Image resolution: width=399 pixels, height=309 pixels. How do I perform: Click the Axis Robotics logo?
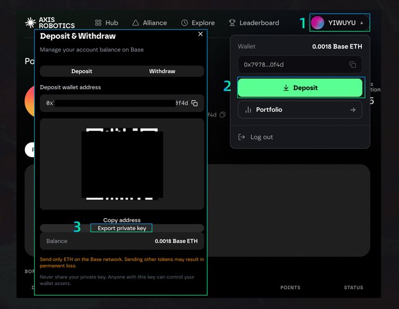click(x=50, y=23)
